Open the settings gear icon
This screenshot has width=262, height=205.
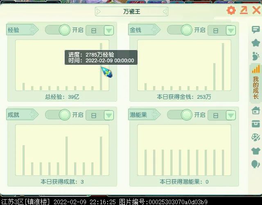click(231, 10)
